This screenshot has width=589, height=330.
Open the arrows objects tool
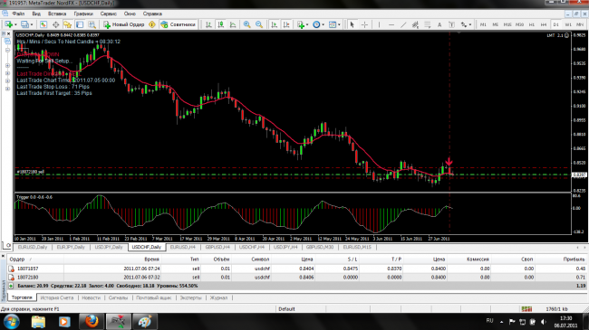pos(464,24)
